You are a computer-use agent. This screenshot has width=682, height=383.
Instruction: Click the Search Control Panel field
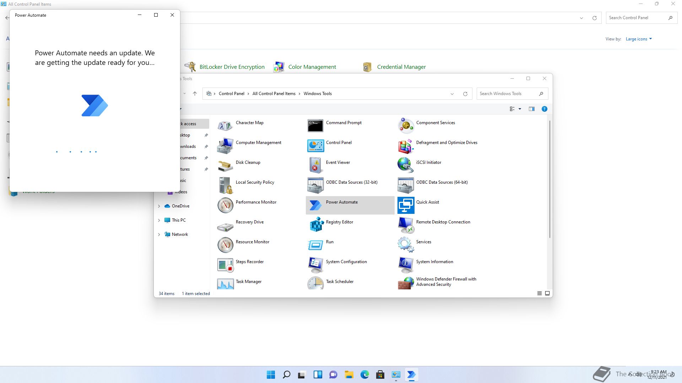coord(642,18)
